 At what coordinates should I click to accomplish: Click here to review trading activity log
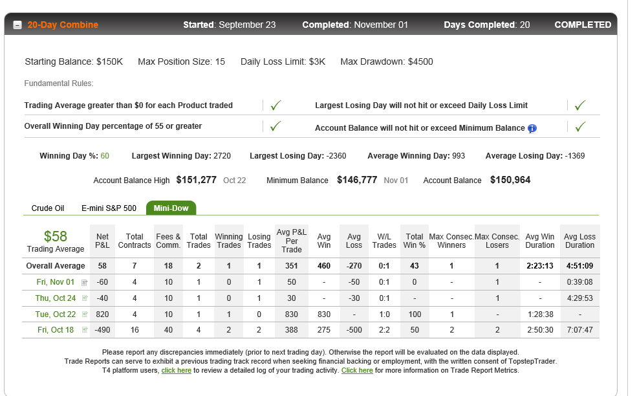click(177, 370)
